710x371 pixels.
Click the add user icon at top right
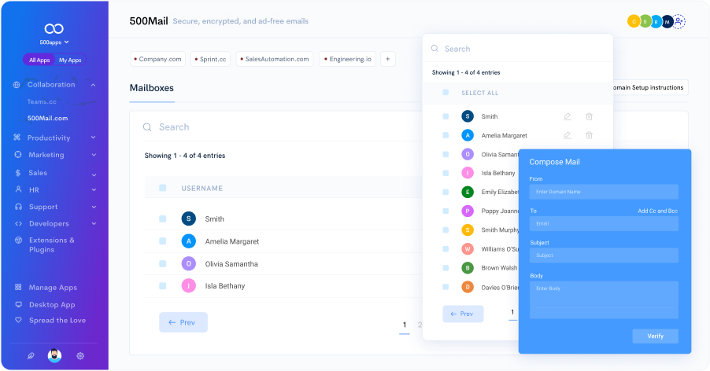[x=679, y=22]
